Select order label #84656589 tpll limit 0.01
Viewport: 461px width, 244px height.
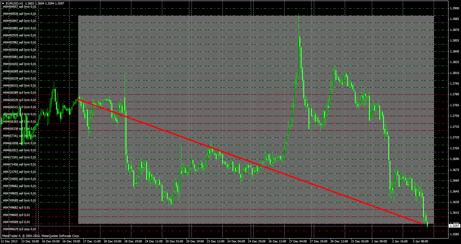pyautogui.click(x=20, y=93)
